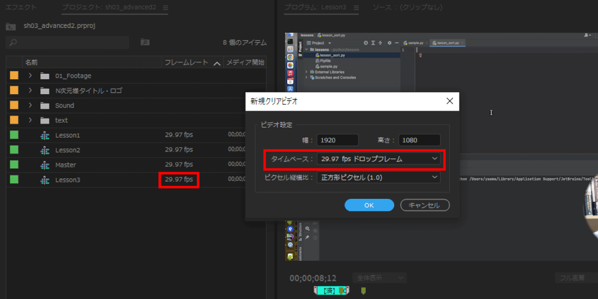Click the lone olive marker on the time ruler

[364, 291]
